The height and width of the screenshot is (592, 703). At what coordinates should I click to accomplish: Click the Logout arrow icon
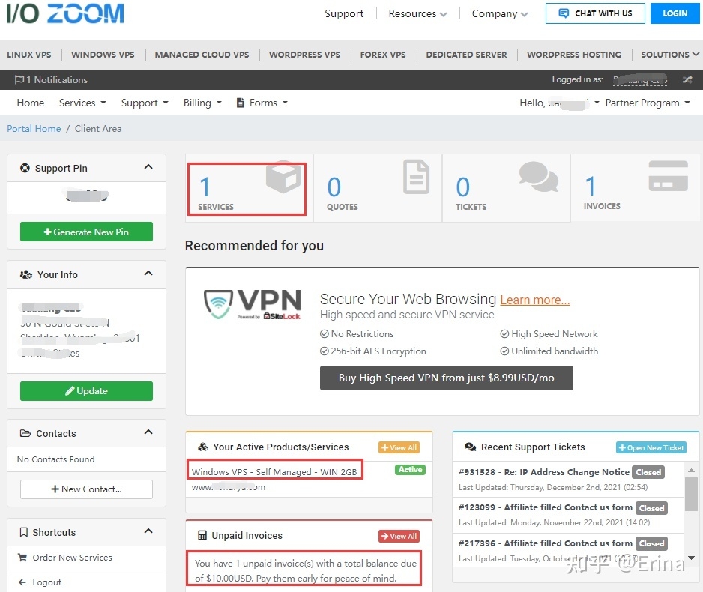coord(22,582)
